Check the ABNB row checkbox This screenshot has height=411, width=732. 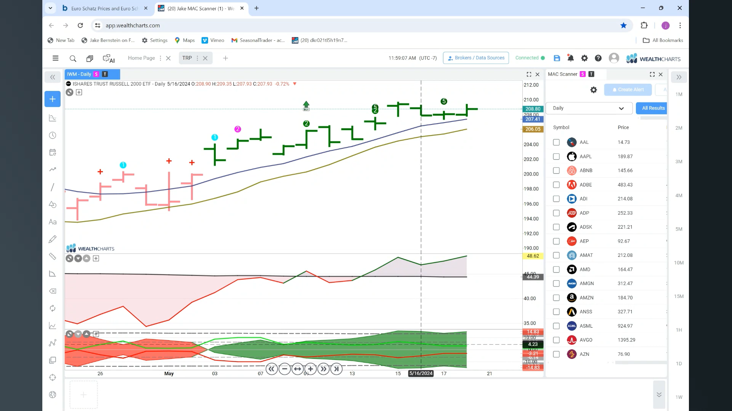[556, 170]
